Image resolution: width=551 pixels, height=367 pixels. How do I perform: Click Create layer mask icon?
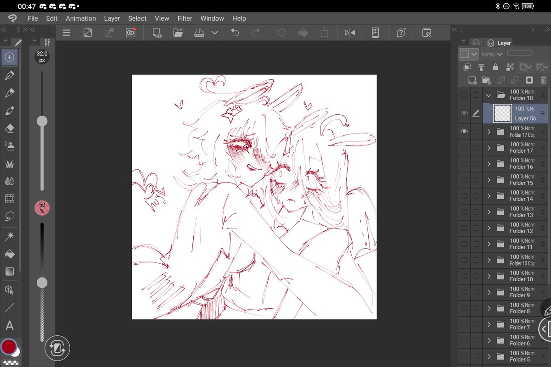pyautogui.click(x=529, y=80)
